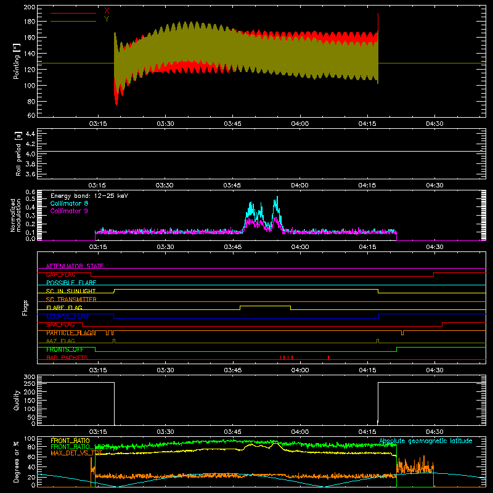Click 'Absolute geomagnetic latitude' legend text
Viewport: 493px width, 493px height.
(426, 441)
